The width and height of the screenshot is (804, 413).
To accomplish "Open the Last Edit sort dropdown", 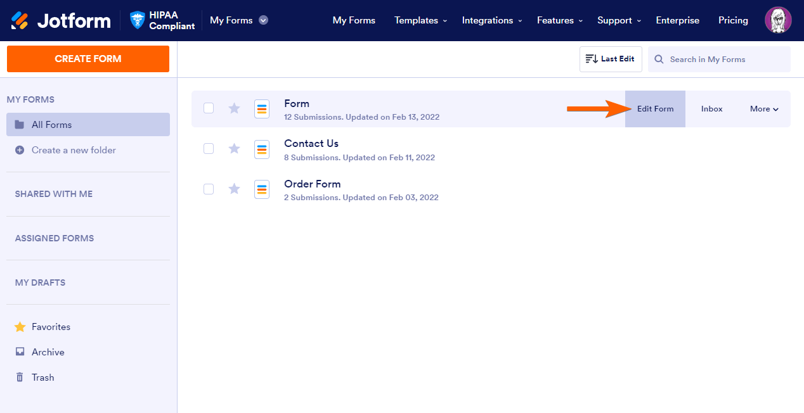I will (x=611, y=59).
